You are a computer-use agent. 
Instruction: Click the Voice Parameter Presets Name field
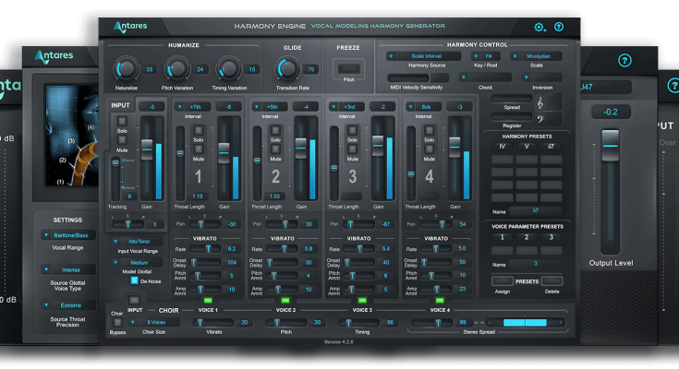point(535,264)
